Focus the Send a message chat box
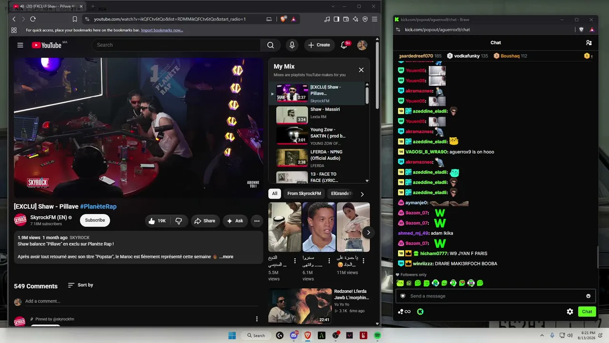 click(x=496, y=296)
